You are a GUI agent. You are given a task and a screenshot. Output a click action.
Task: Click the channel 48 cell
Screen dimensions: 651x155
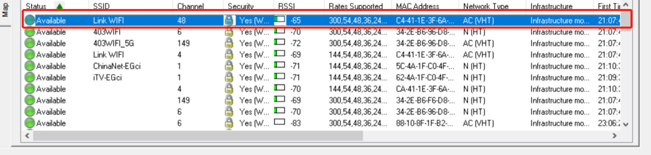(182, 20)
